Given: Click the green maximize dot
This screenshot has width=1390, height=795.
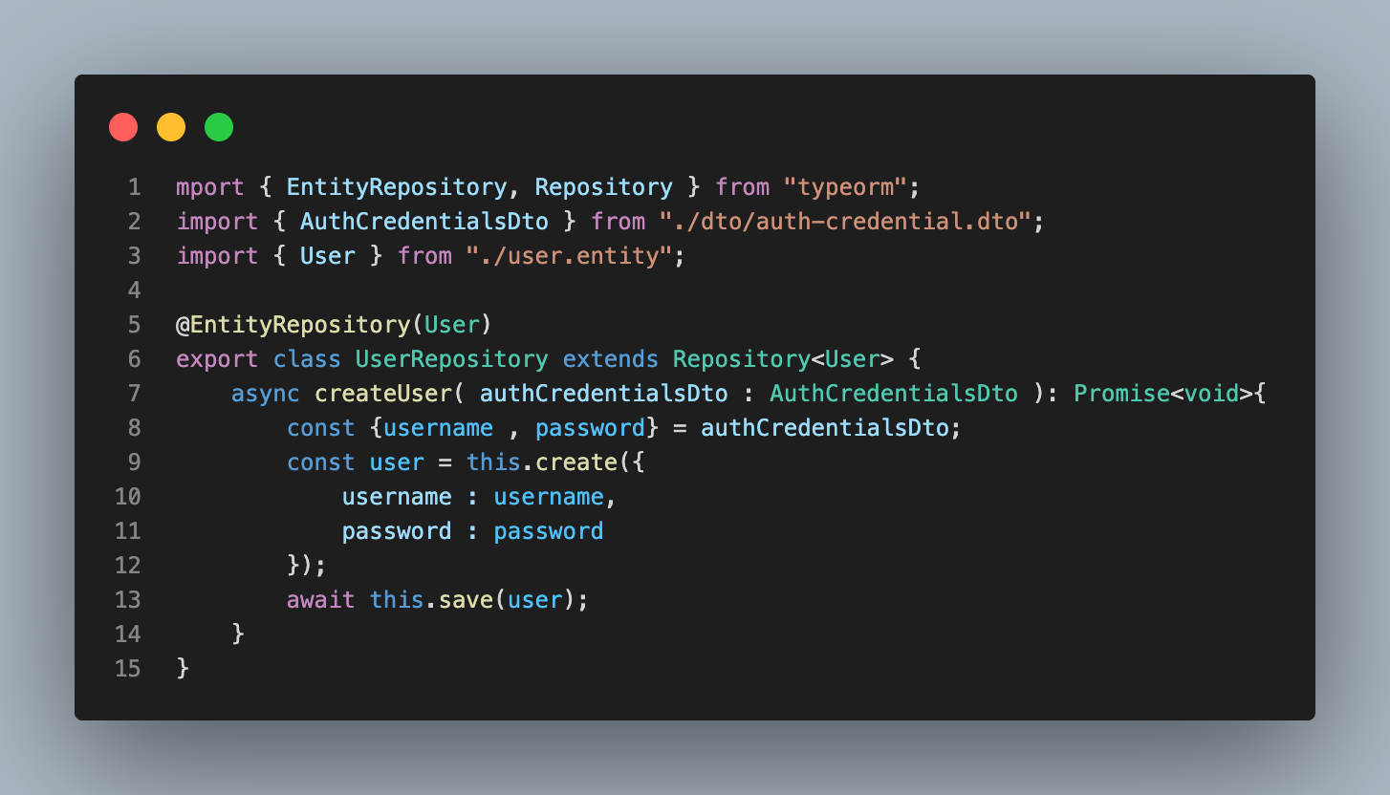Looking at the screenshot, I should pyautogui.click(x=219, y=127).
